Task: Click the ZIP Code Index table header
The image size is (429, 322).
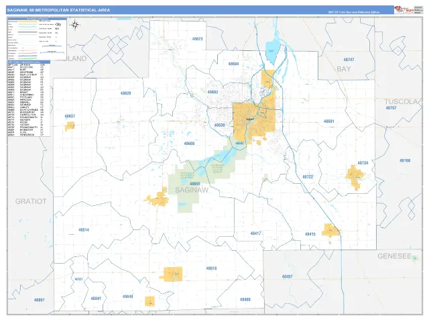Action: [x=29, y=62]
